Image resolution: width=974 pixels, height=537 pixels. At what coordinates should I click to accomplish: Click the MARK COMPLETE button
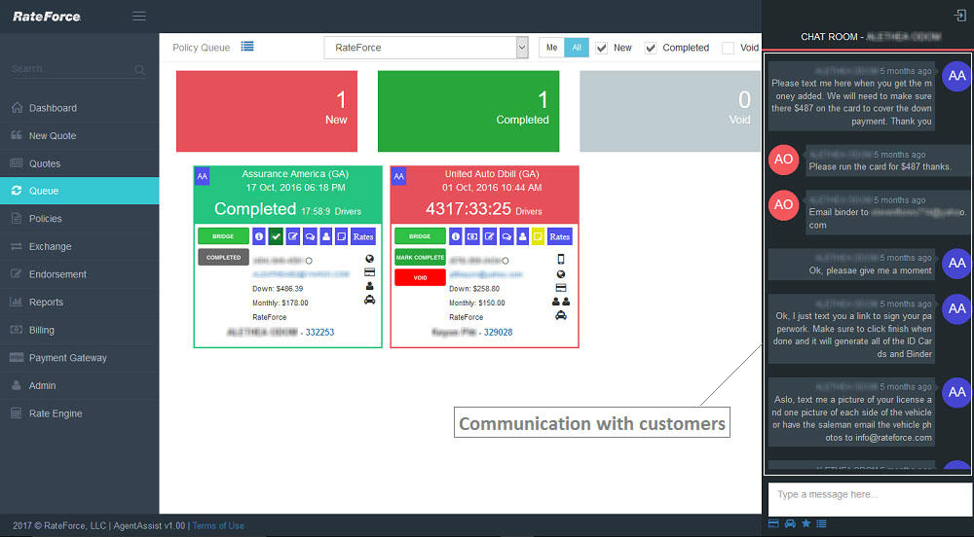(x=420, y=258)
